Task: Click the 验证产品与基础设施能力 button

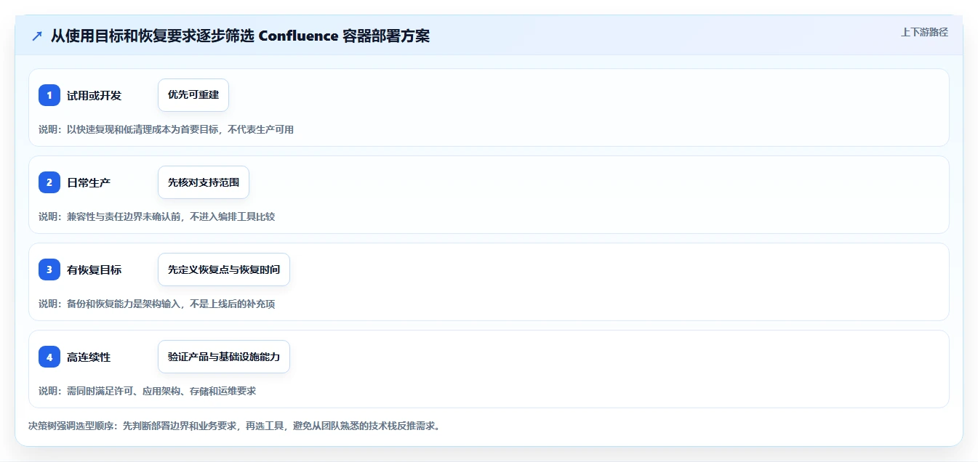Action: point(224,357)
